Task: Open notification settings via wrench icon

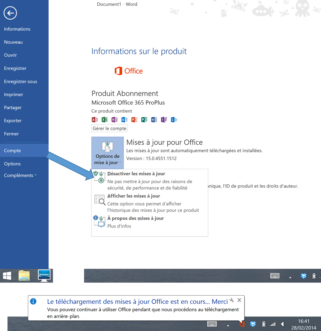Action: coord(232,300)
